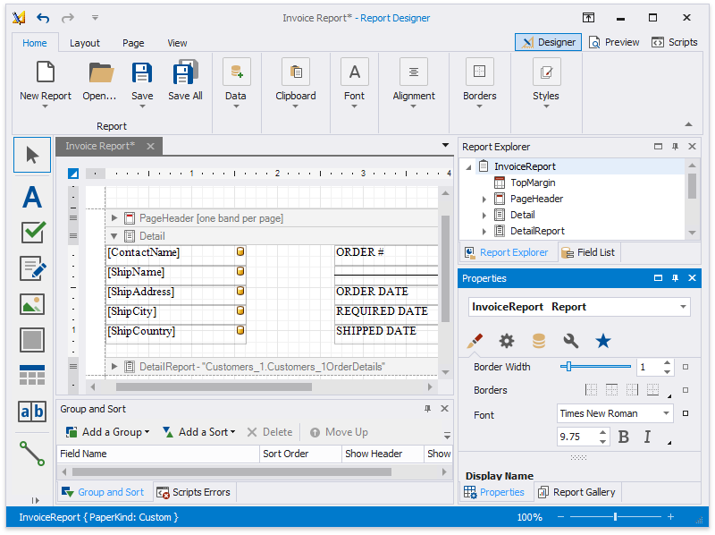715x535 pixels.
Task: Select the Picture Box tool
Action: click(32, 304)
